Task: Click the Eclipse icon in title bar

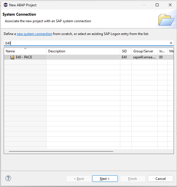Action: tap(5, 5)
